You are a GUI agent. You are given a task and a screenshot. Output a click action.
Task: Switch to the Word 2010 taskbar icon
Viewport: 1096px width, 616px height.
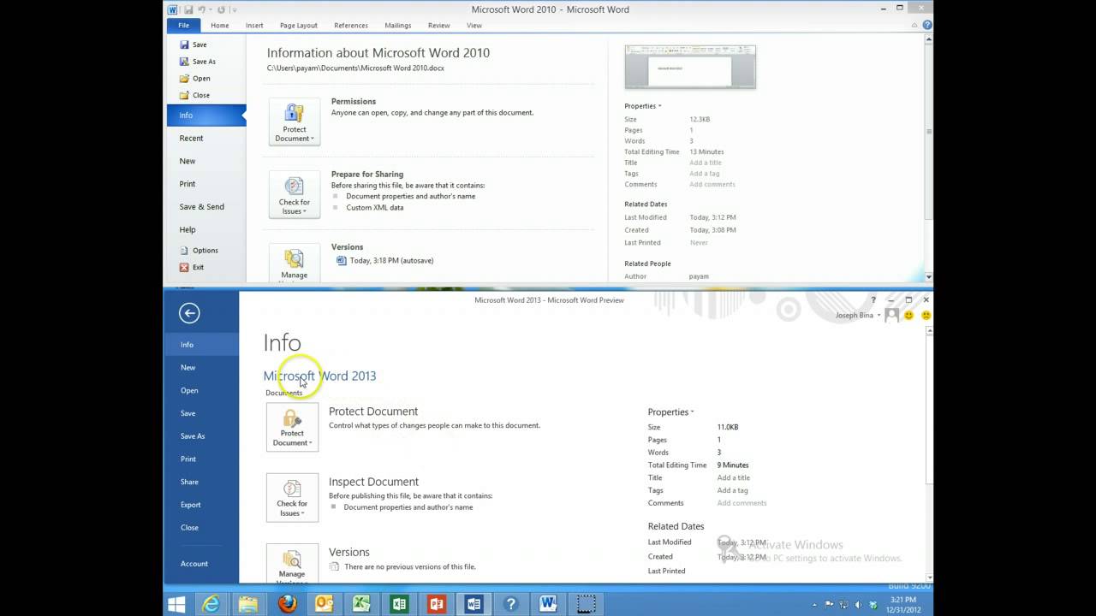[x=549, y=605]
